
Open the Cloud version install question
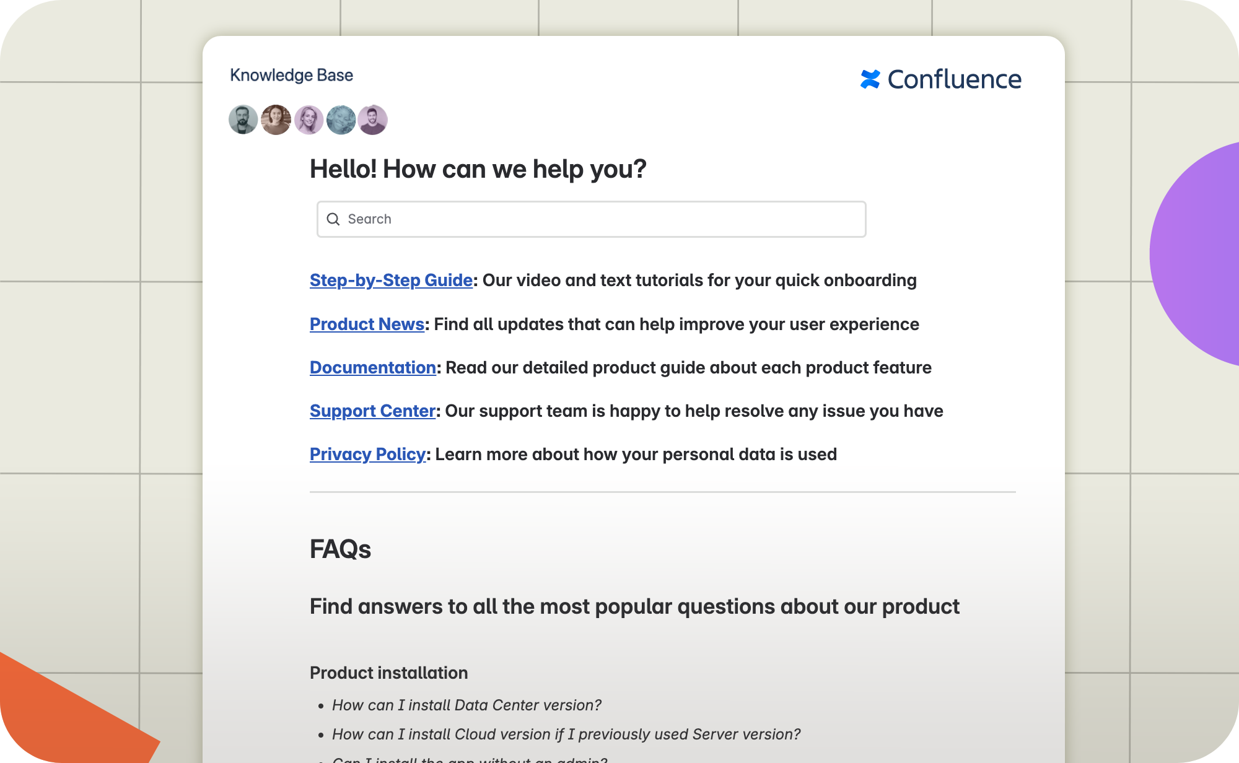pyautogui.click(x=566, y=734)
